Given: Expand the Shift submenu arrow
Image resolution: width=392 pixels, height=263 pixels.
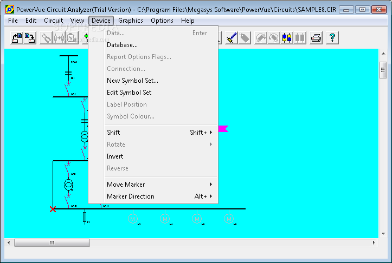Looking at the screenshot, I should 211,133.
